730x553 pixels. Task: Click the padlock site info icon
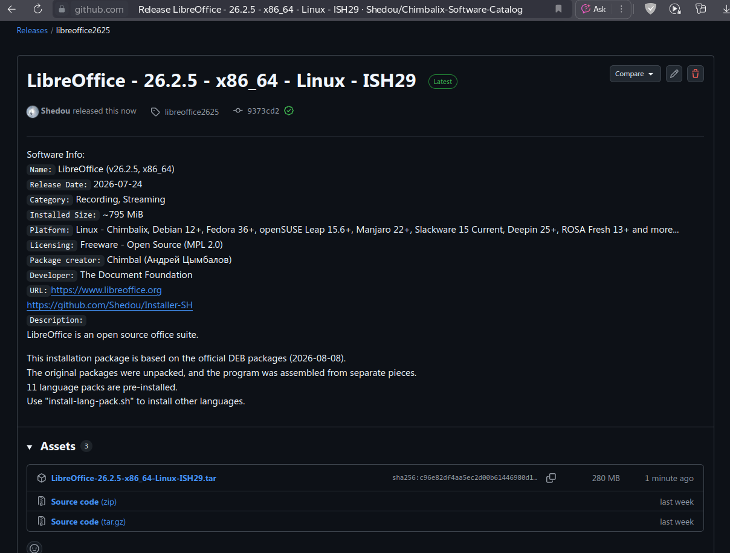tap(62, 9)
